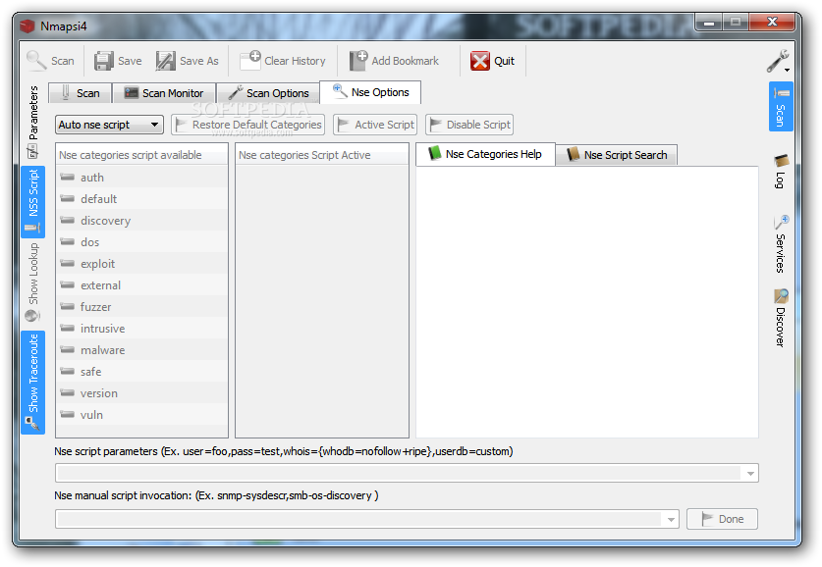The height and width of the screenshot is (567, 822).
Task: Click Nse categories script available header
Action: point(141,155)
